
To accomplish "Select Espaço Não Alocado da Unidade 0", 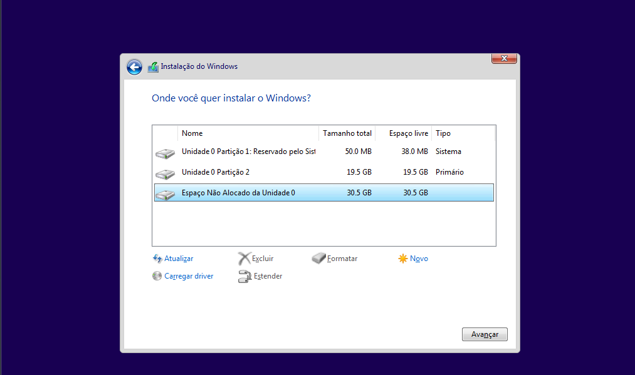I will point(324,193).
